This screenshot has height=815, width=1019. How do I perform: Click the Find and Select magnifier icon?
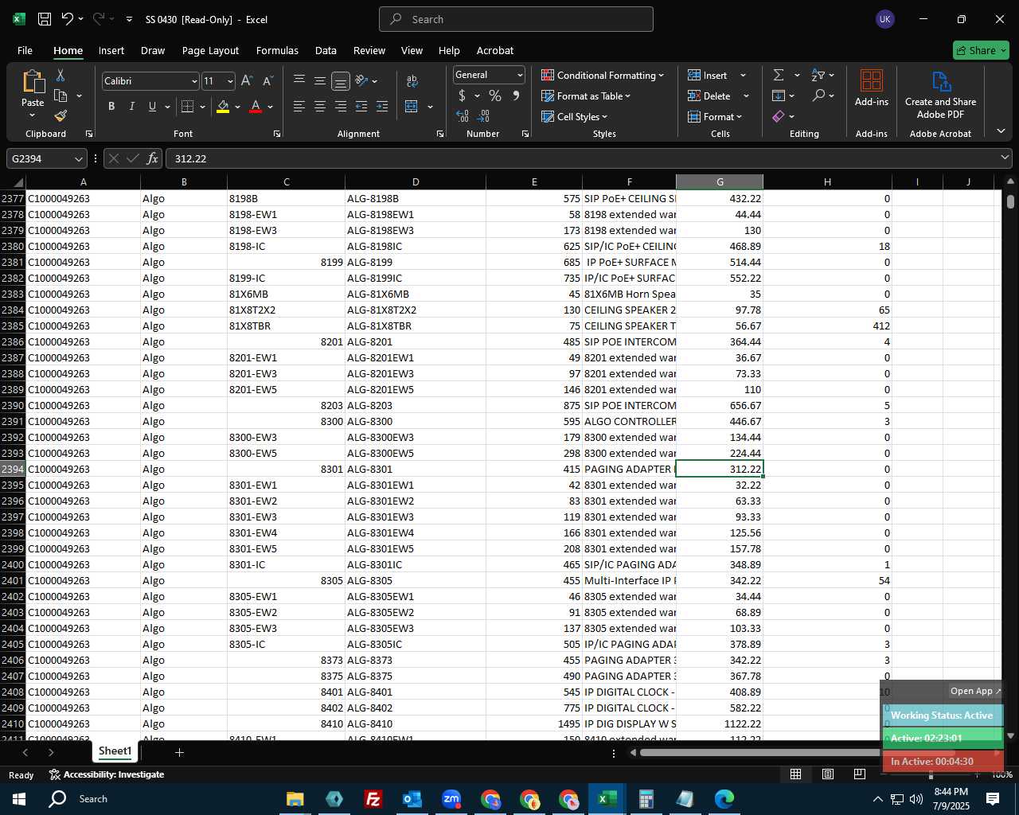[x=818, y=96]
